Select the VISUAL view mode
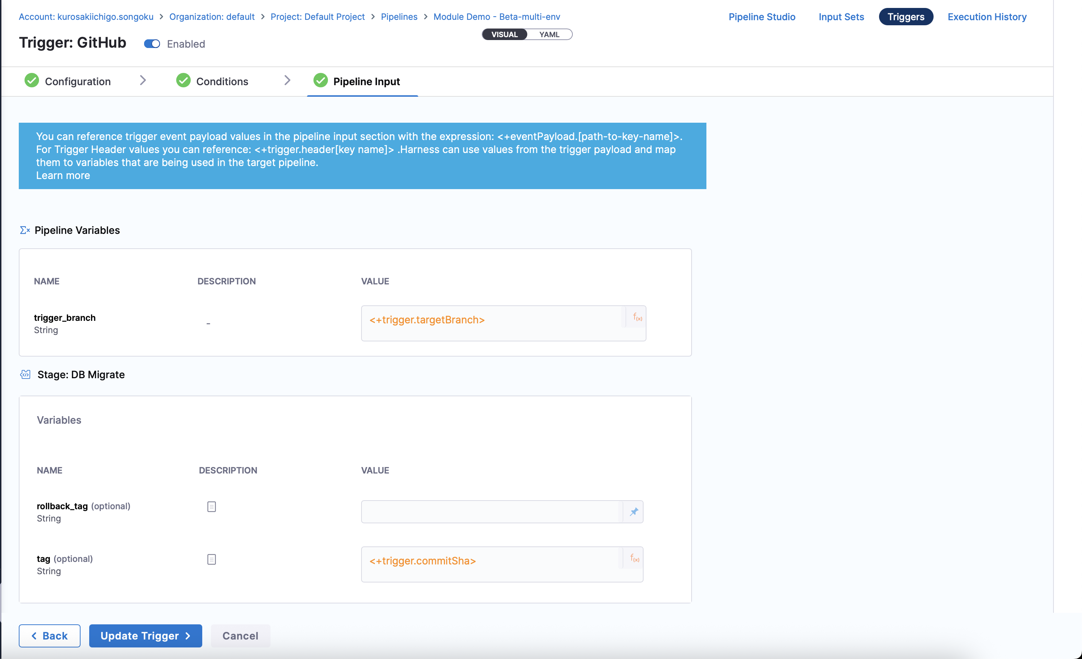 504,34
